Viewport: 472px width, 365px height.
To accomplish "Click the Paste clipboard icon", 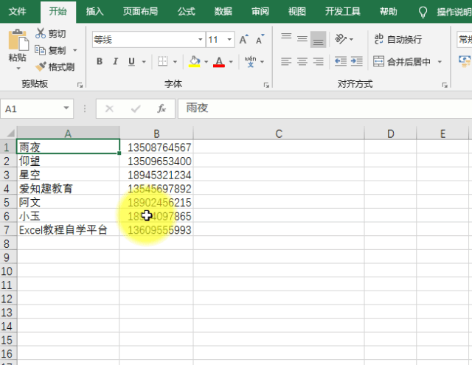I will (18, 40).
